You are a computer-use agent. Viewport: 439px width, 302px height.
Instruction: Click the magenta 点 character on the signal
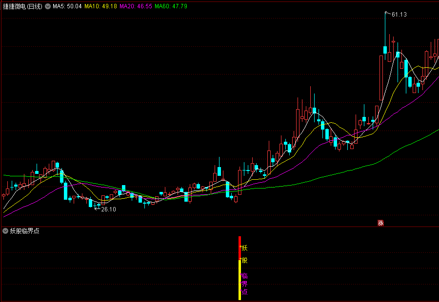[x=244, y=292]
